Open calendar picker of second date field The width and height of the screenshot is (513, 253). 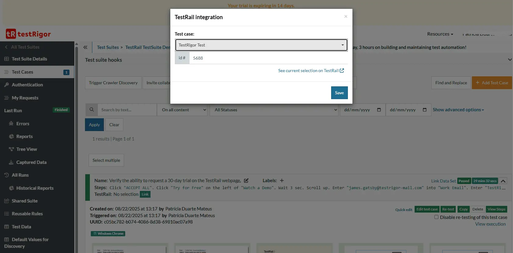pos(424,110)
